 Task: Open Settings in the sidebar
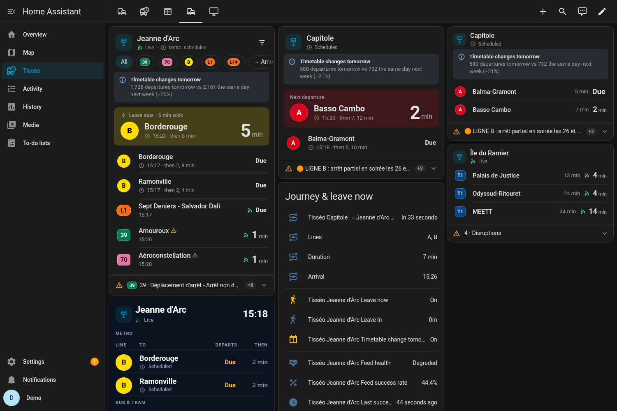coord(53,362)
